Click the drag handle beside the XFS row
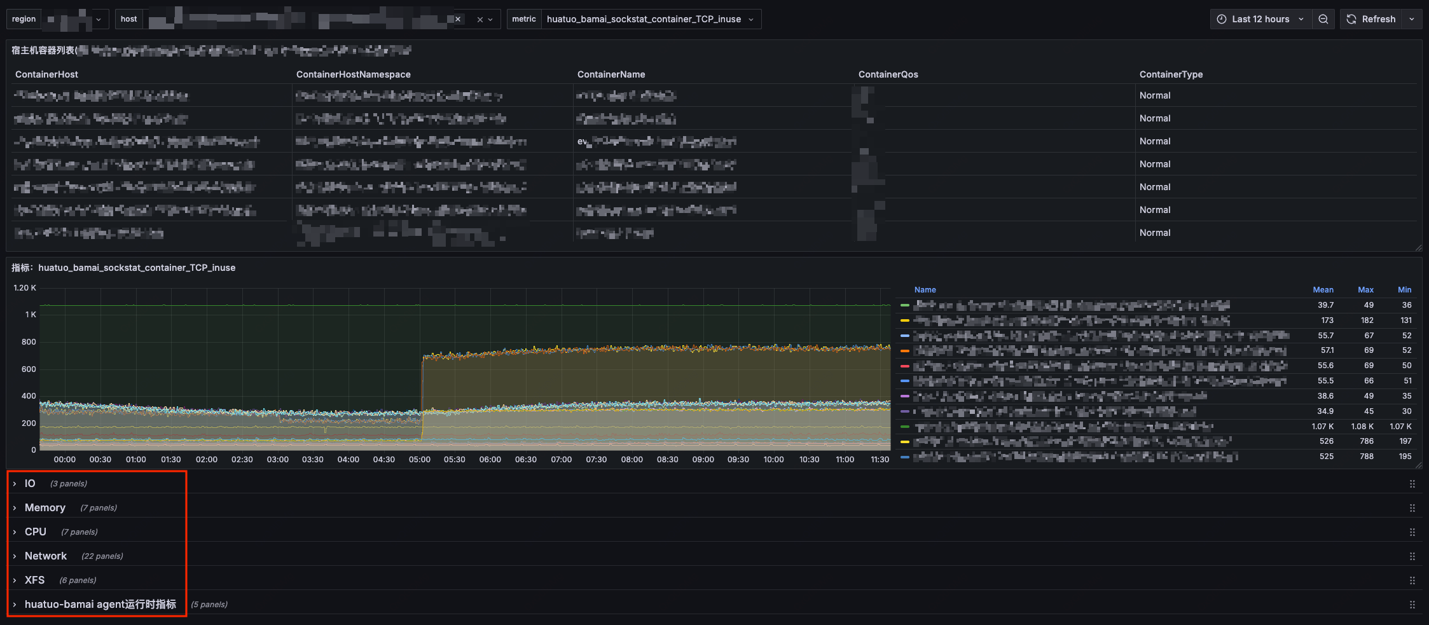The width and height of the screenshot is (1429, 625). [x=1412, y=580]
